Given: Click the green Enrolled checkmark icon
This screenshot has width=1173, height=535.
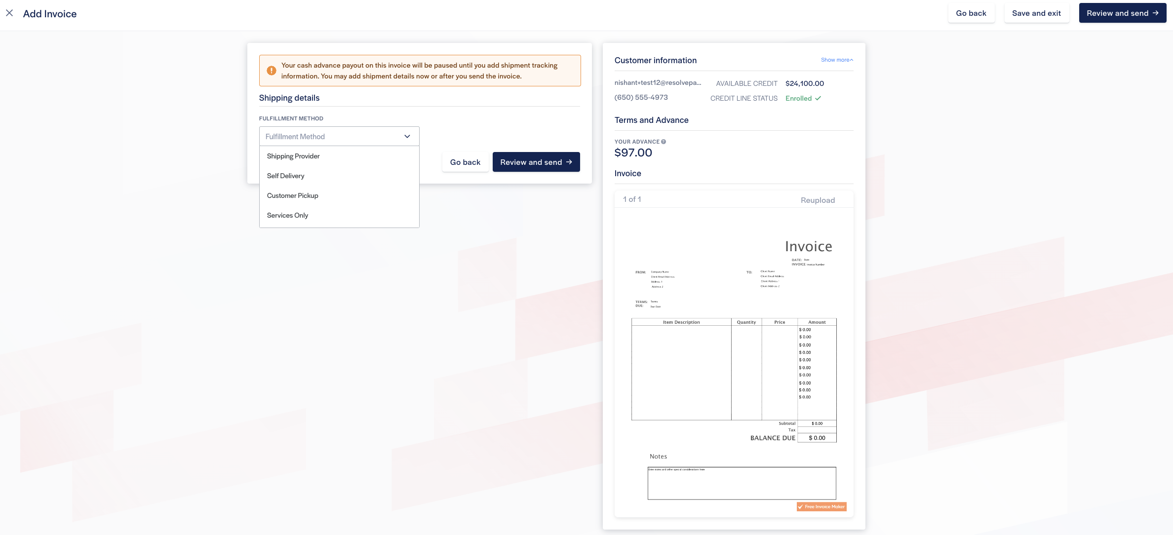Looking at the screenshot, I should [x=818, y=98].
